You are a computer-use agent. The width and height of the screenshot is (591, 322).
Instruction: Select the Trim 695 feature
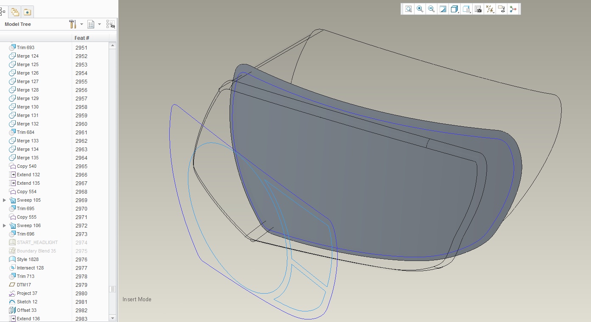pyautogui.click(x=22, y=208)
